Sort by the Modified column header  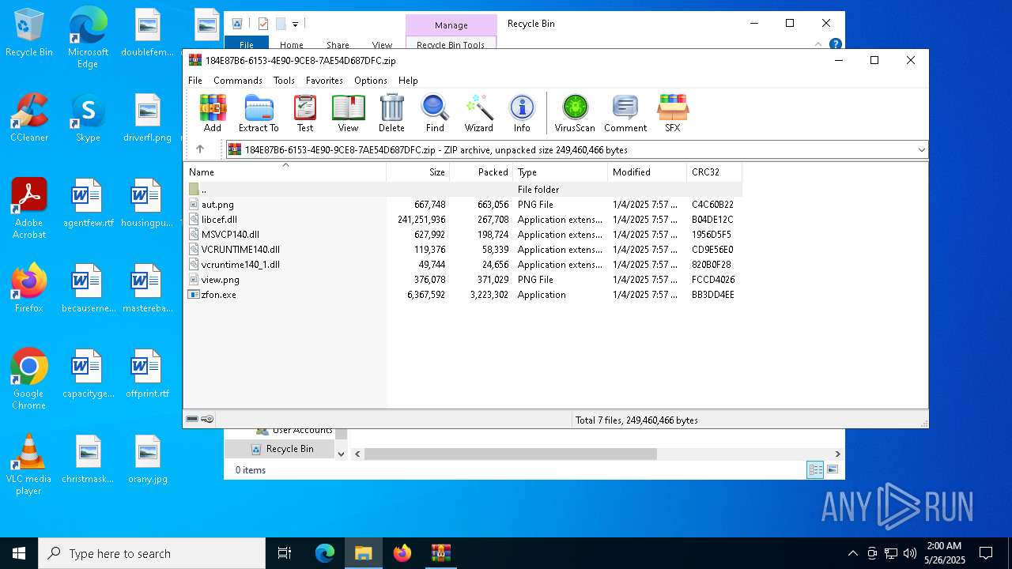tap(648, 172)
